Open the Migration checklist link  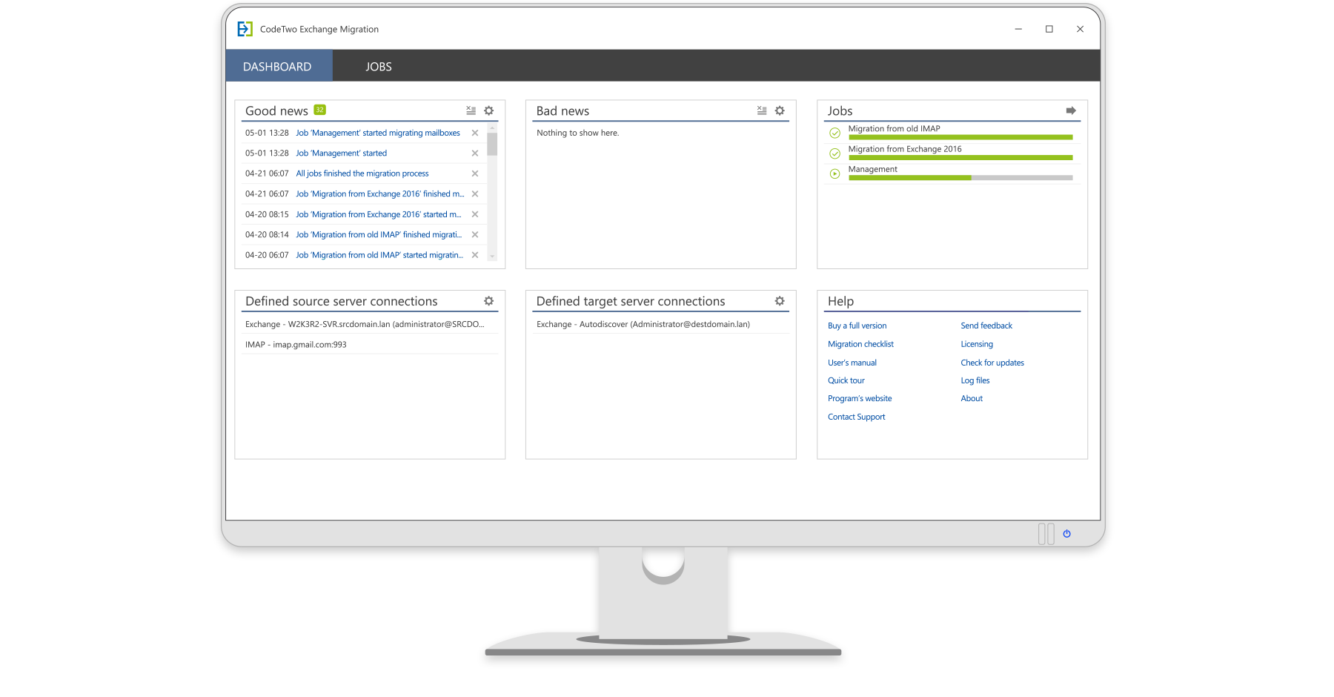pos(860,343)
